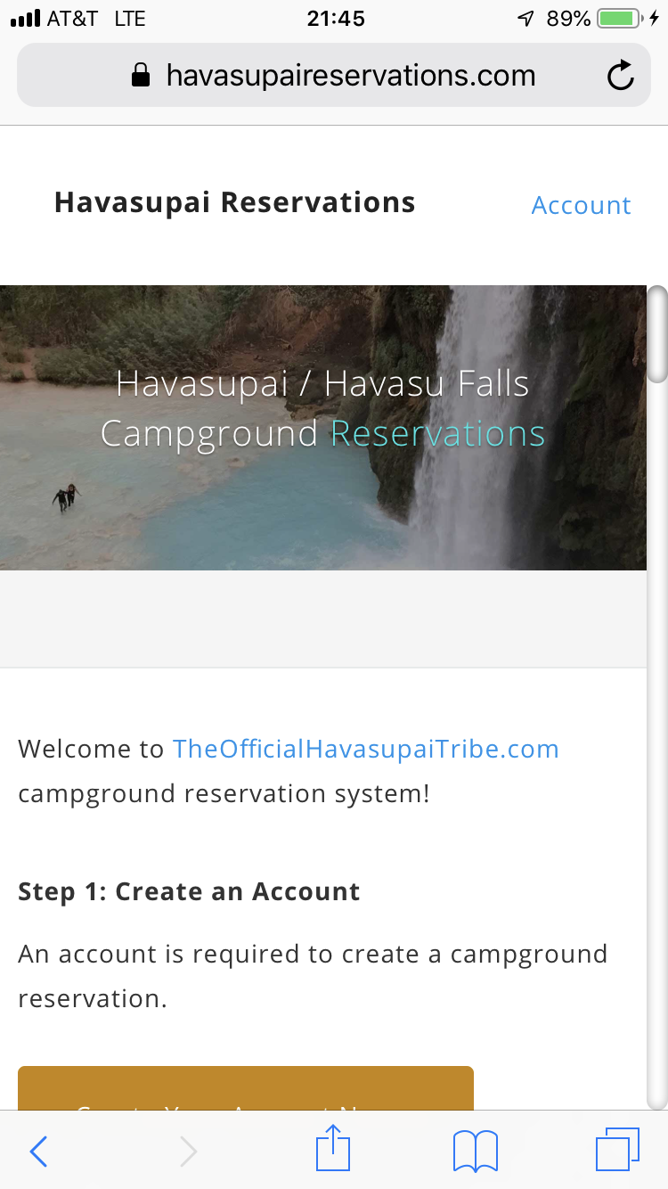Tap the cellular signal bars
Viewport: 668px width, 1189px height.
point(25,19)
